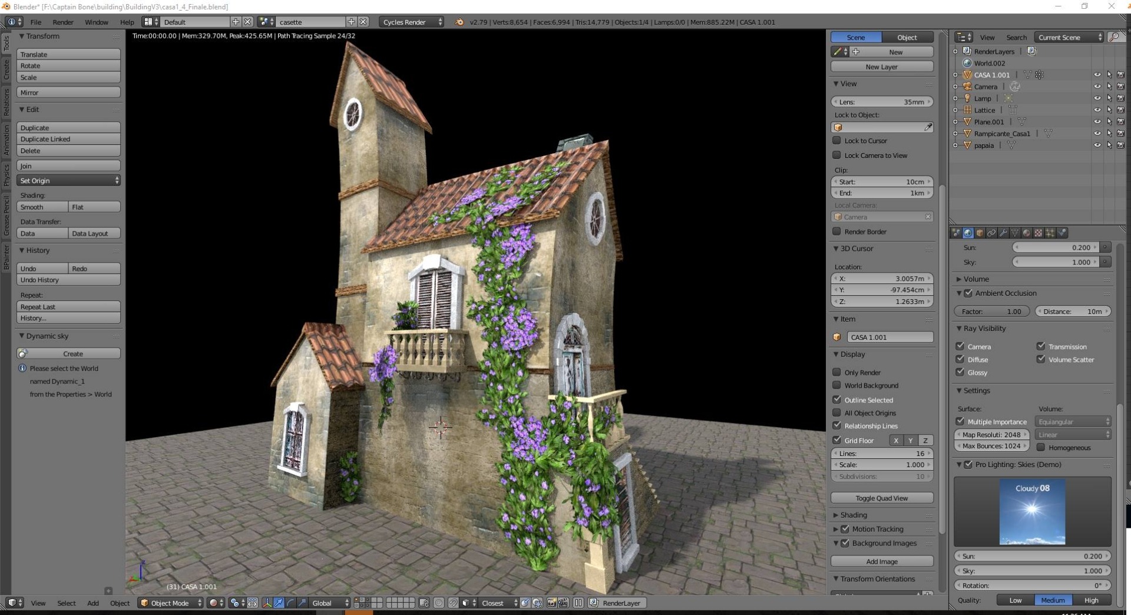This screenshot has height=615, width=1131.
Task: Open the Scene properties tab icon
Action: (x=955, y=233)
